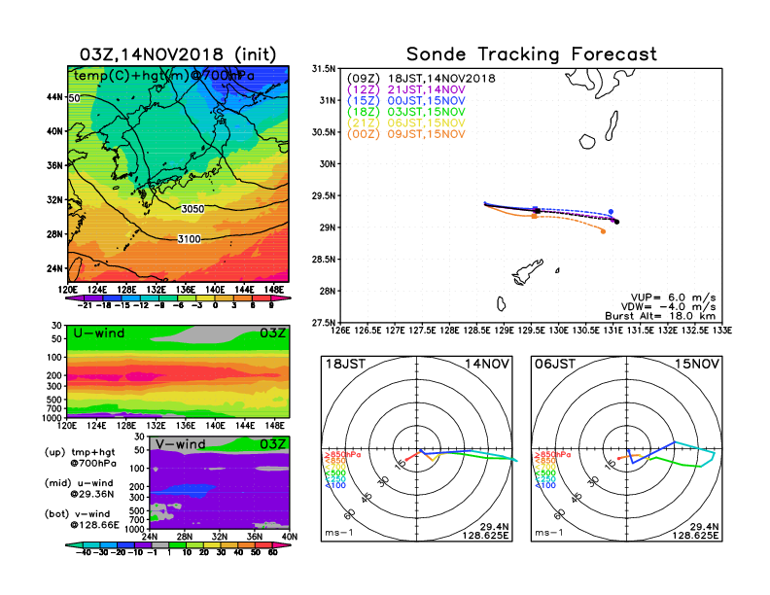Click the gray -1 to 1 swatch in the wind colorbar
This screenshot has width=770, height=595.
(160, 544)
